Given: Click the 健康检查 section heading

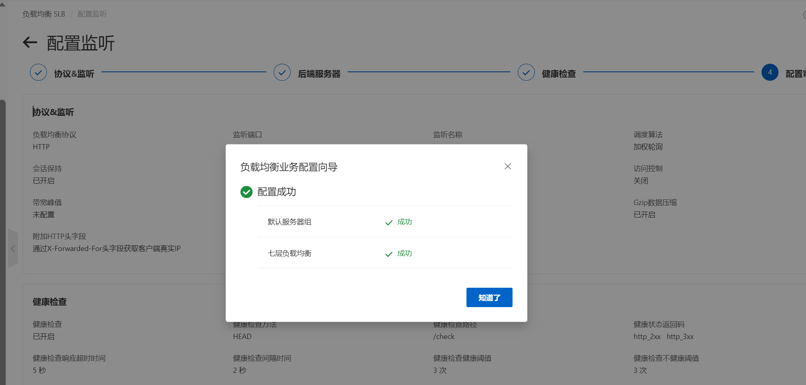Looking at the screenshot, I should (50, 302).
